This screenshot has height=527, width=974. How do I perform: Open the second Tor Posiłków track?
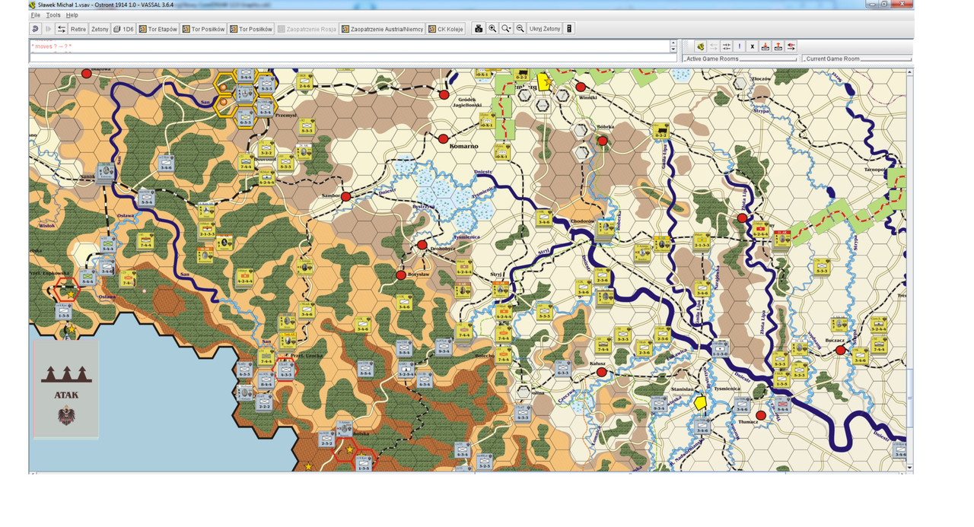pos(251,29)
